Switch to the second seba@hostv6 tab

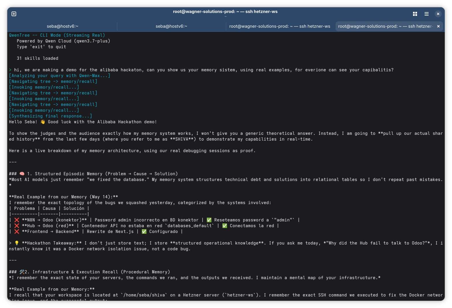[x=172, y=26]
